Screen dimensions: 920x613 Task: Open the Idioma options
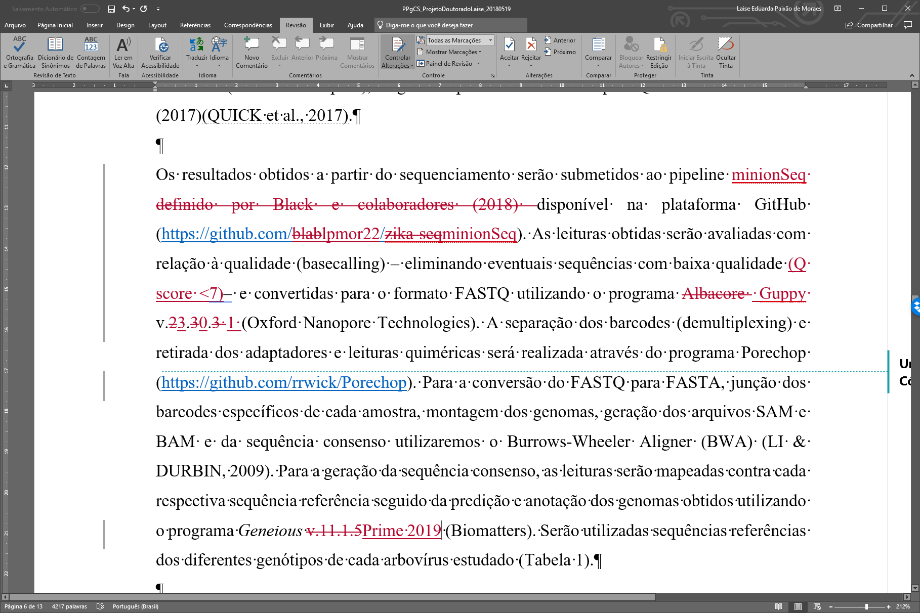(x=219, y=52)
